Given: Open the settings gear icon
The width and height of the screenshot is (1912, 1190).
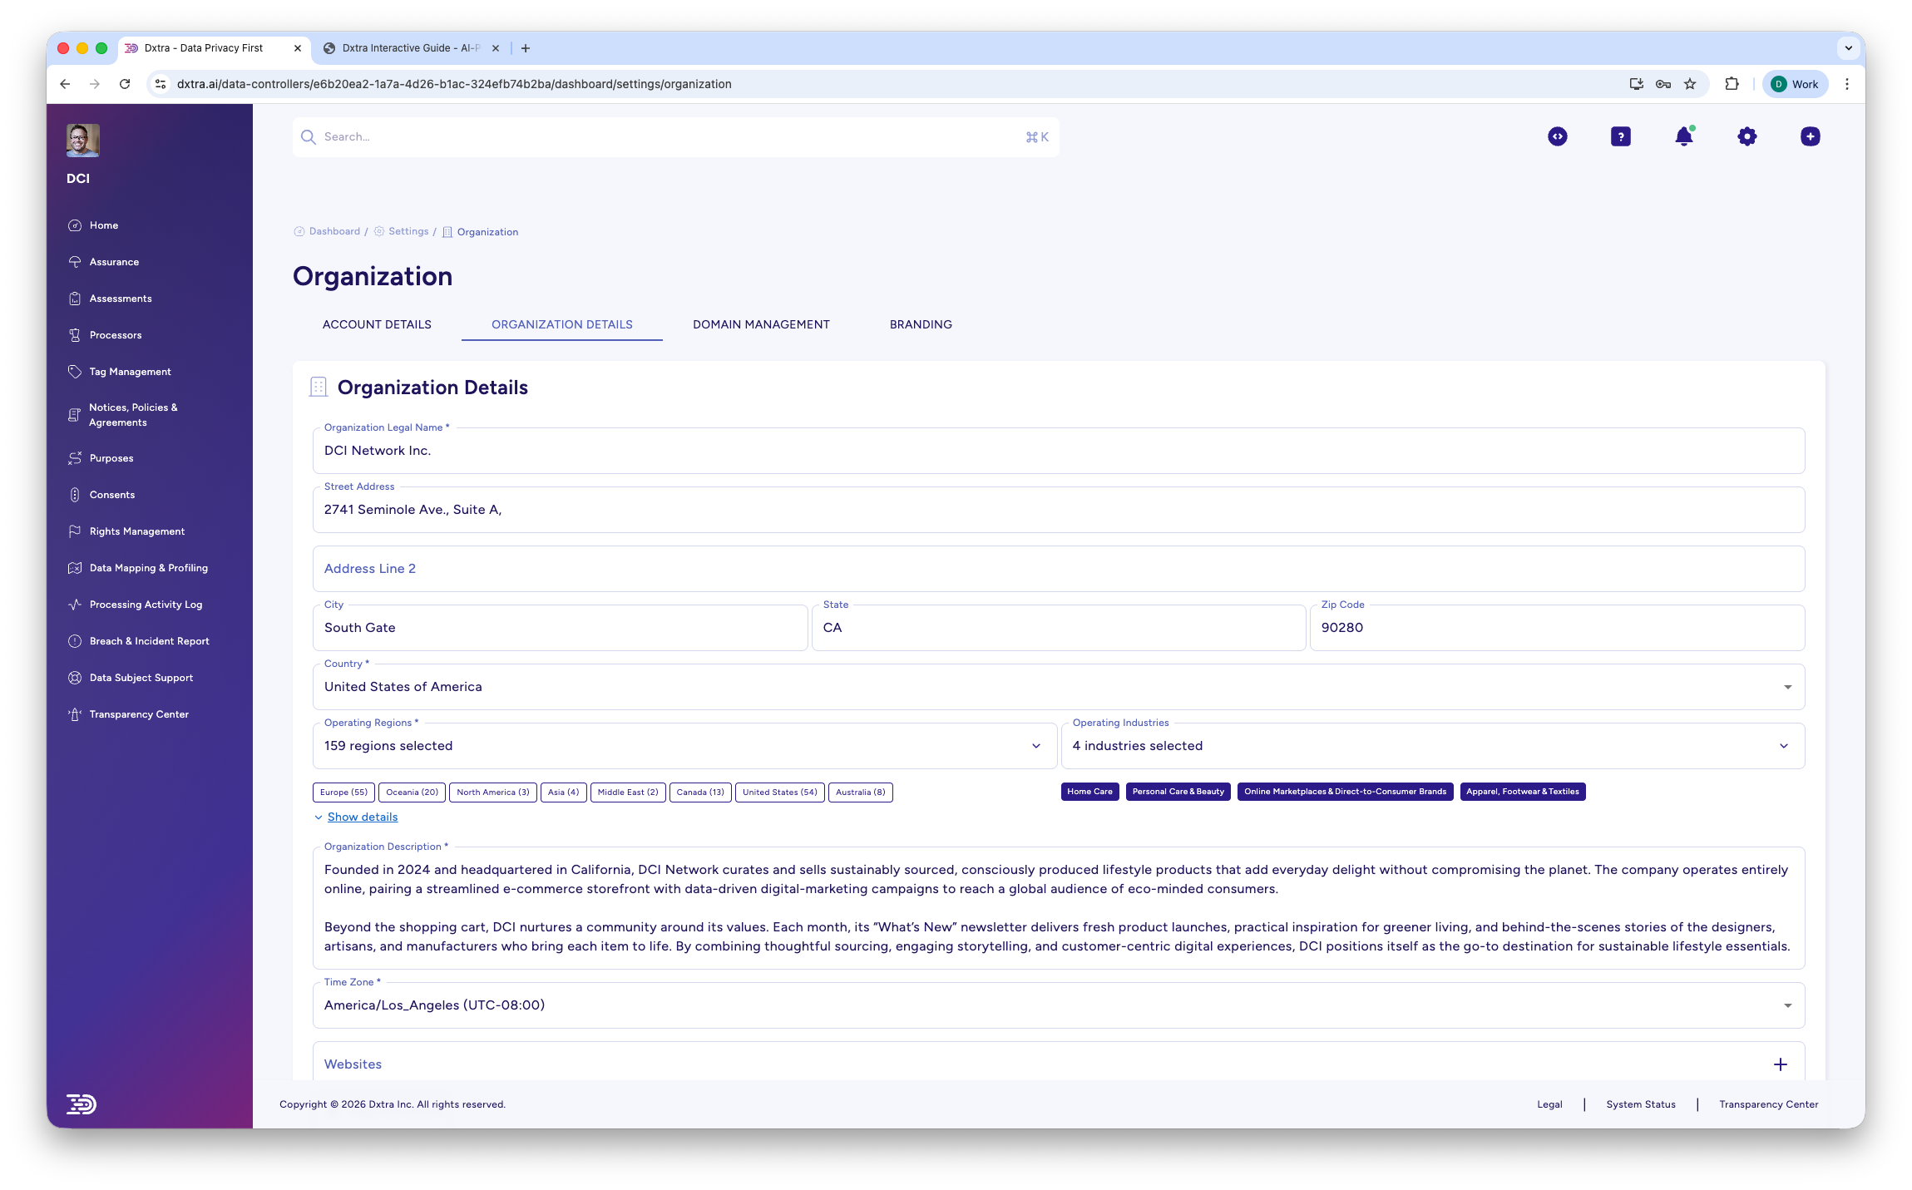Looking at the screenshot, I should point(1746,136).
